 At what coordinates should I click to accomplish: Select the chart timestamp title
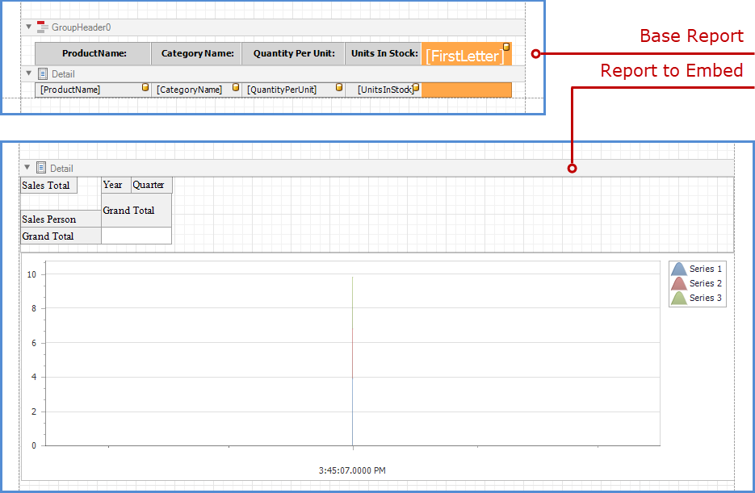353,470
